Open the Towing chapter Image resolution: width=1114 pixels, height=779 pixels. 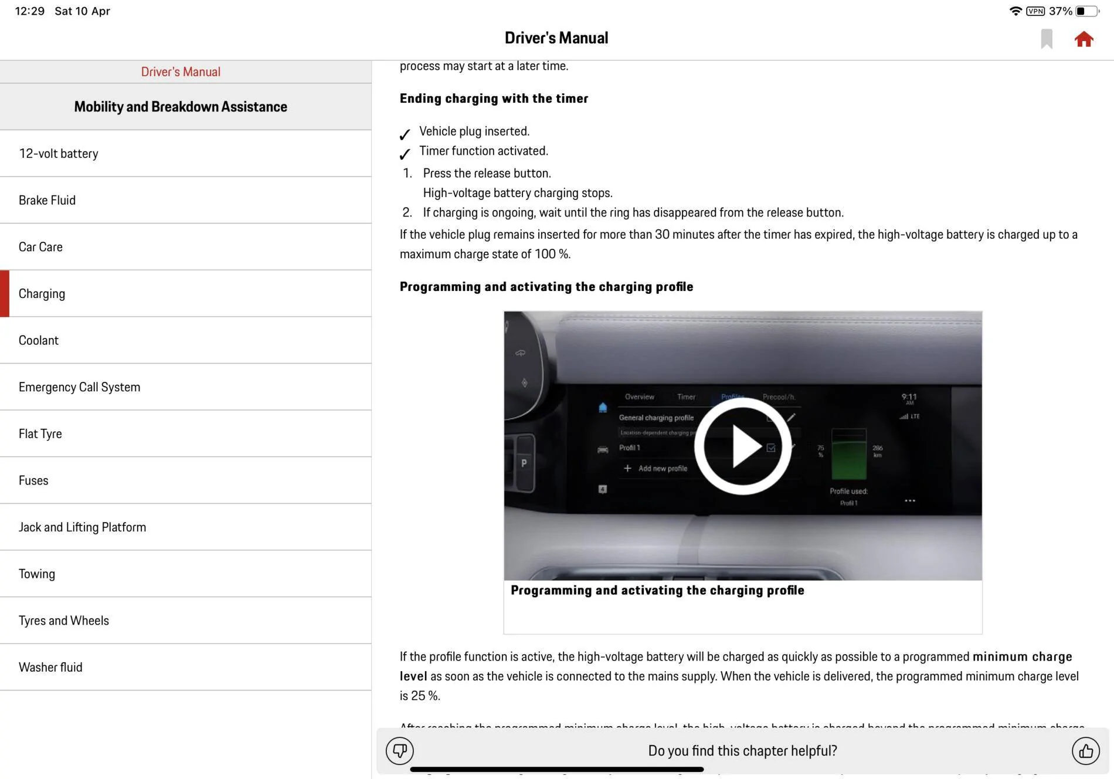click(185, 574)
